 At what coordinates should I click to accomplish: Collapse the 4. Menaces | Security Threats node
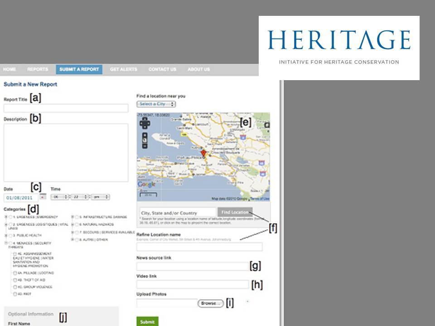[x=6, y=244]
